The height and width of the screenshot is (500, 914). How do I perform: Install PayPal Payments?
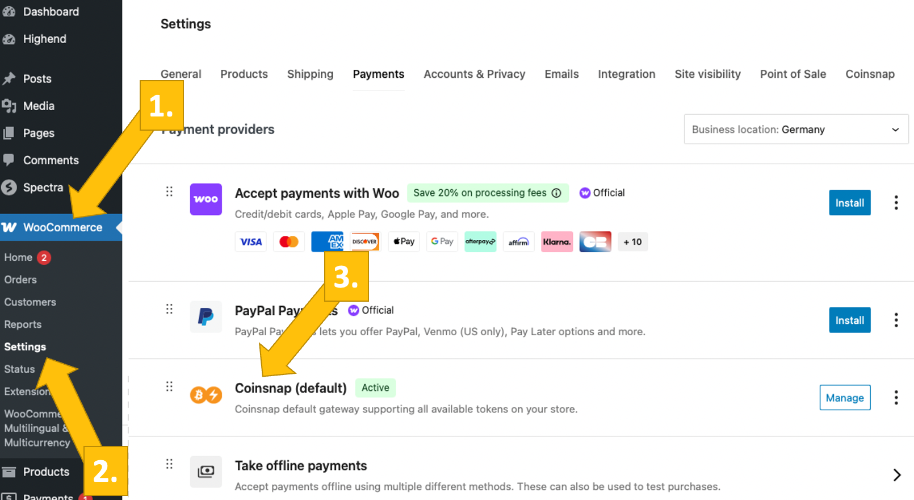849,320
